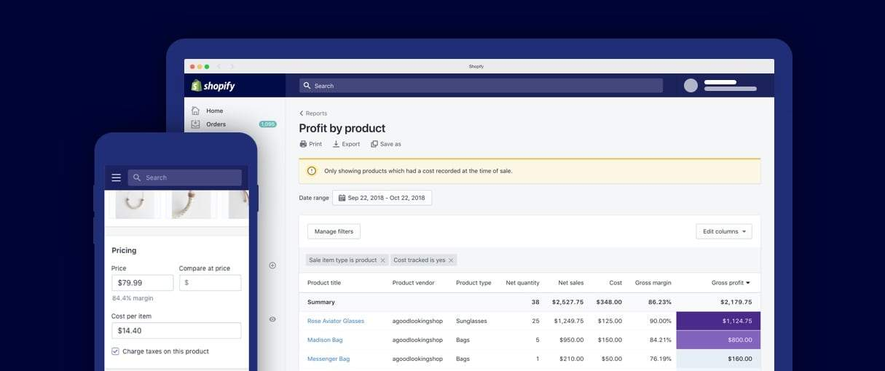Screen dimensions: 885x371
Task: Click browser back arrow in title bar
Action: (x=219, y=66)
